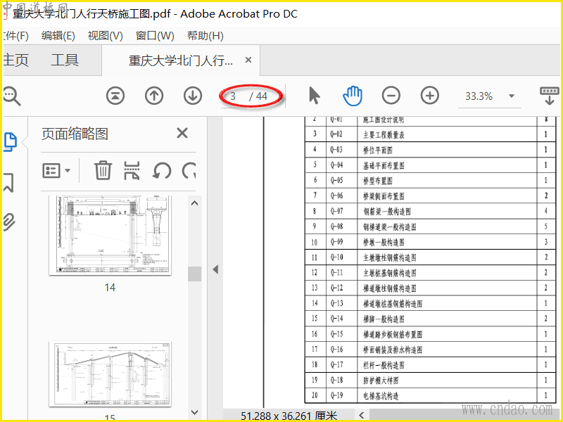This screenshot has height=422, width=563.
Task: Open the 编辑(E) menu
Action: coord(58,36)
